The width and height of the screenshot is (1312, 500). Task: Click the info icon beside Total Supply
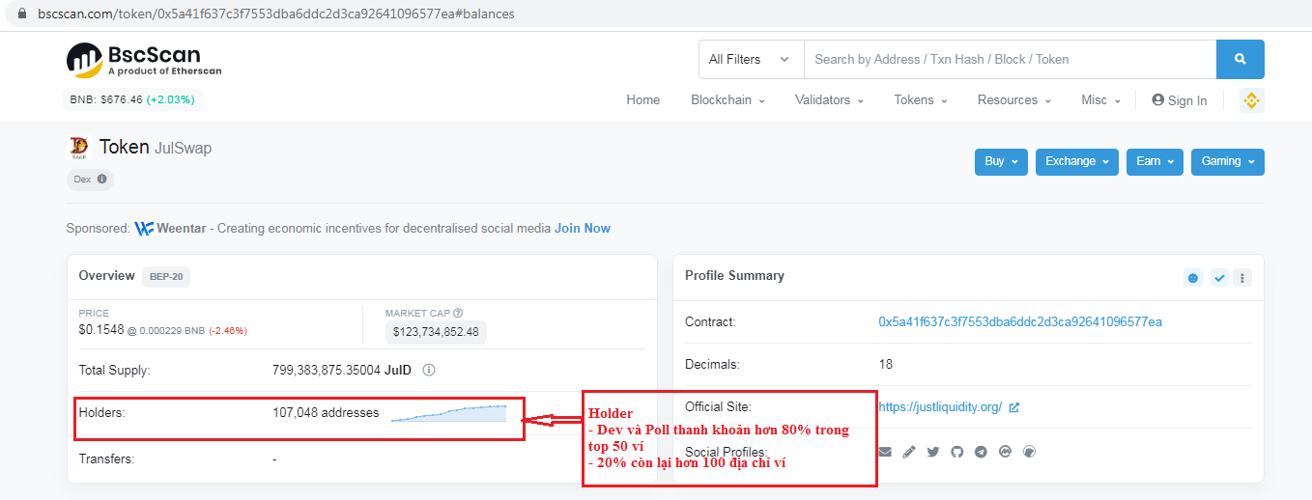429,370
